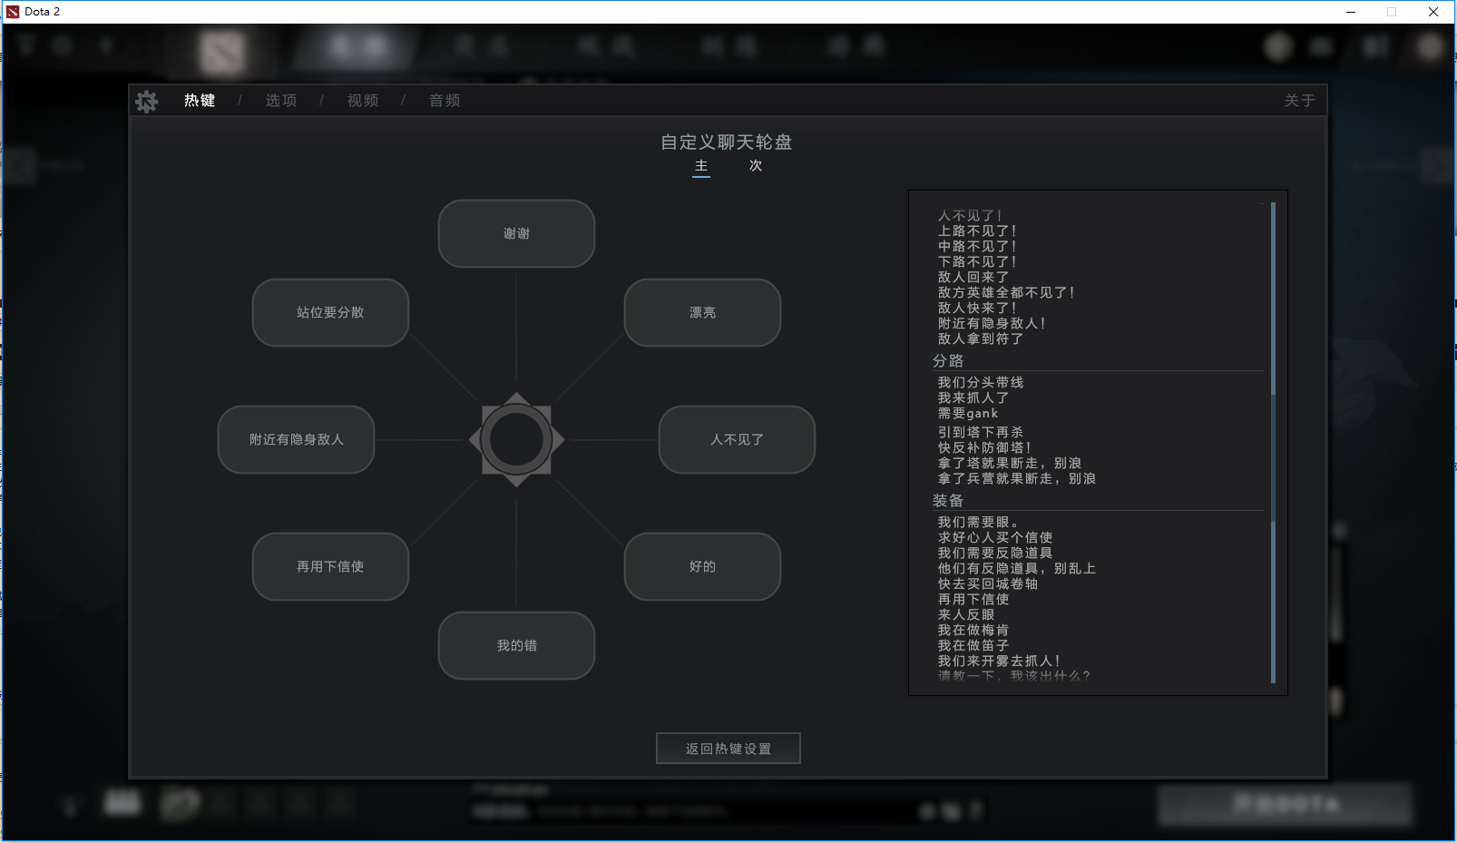Image resolution: width=1457 pixels, height=843 pixels.
Task: Select the 漂亮 wheel slot
Action: pyautogui.click(x=702, y=313)
